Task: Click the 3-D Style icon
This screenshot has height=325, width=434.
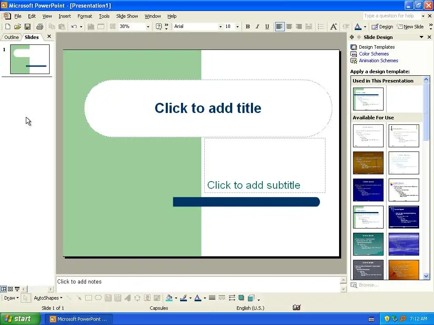Action: [x=251, y=298]
